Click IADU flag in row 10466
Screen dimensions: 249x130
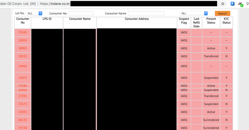click(184, 66)
